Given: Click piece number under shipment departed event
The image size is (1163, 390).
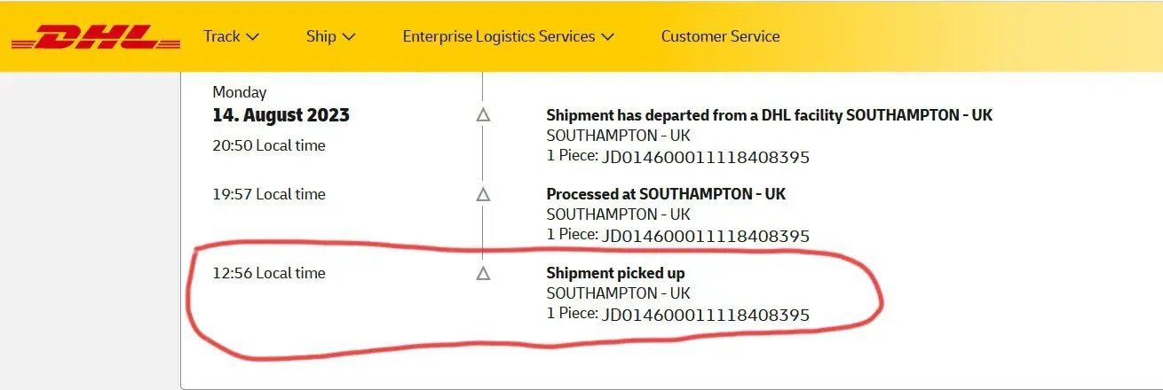Looking at the screenshot, I should point(706,158).
